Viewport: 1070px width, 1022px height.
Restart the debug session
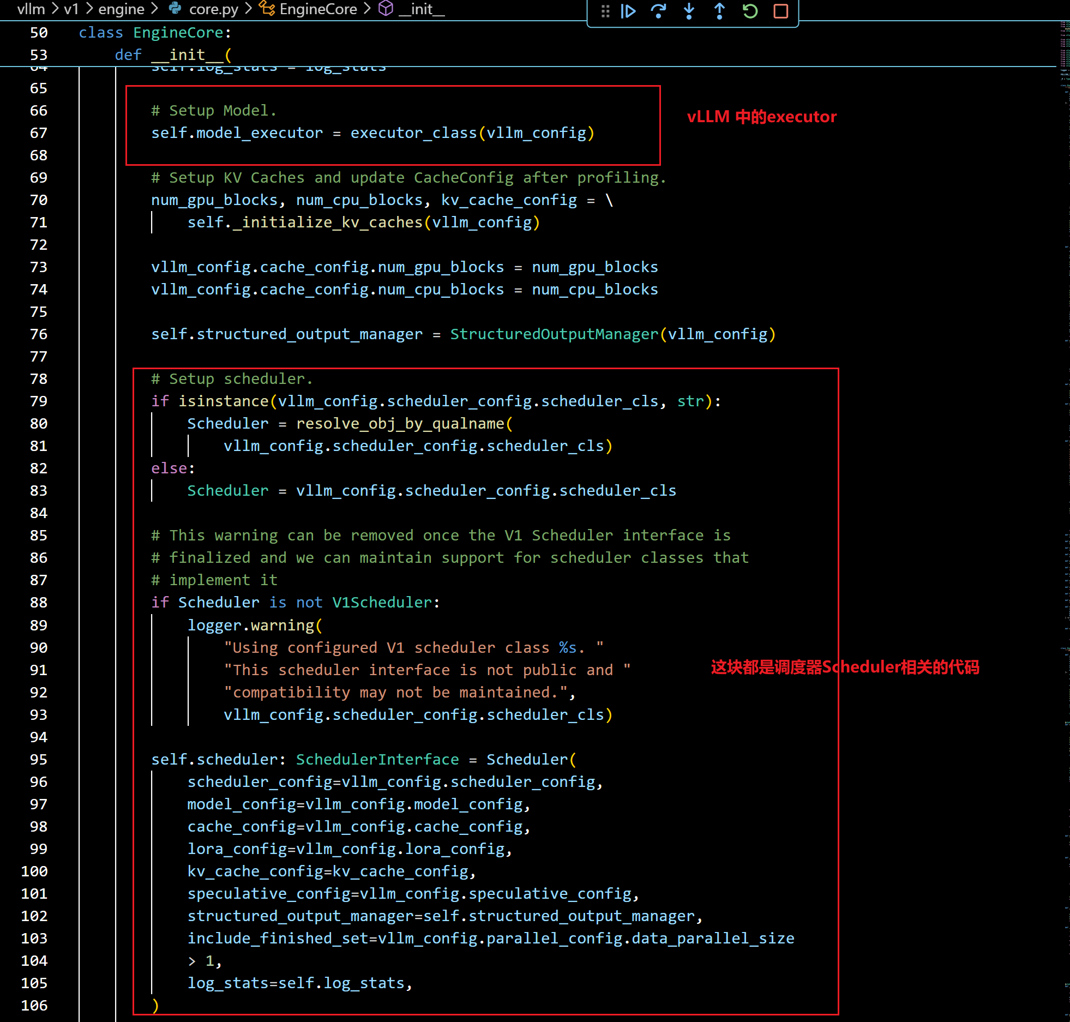(750, 11)
